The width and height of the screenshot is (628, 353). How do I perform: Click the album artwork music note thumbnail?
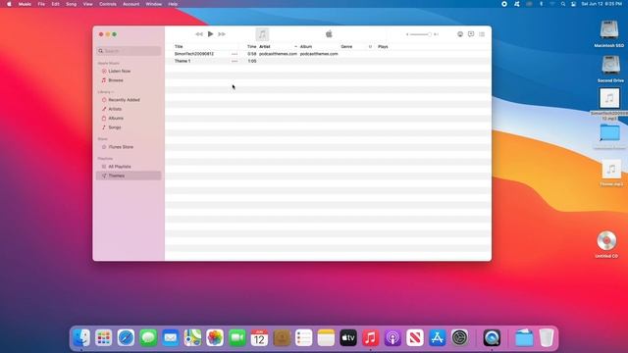pyautogui.click(x=262, y=34)
